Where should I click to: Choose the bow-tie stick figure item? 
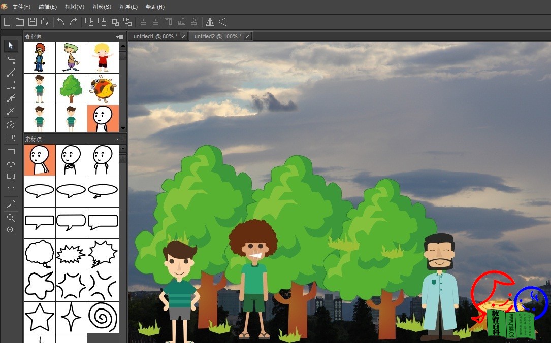pyautogui.click(x=71, y=160)
